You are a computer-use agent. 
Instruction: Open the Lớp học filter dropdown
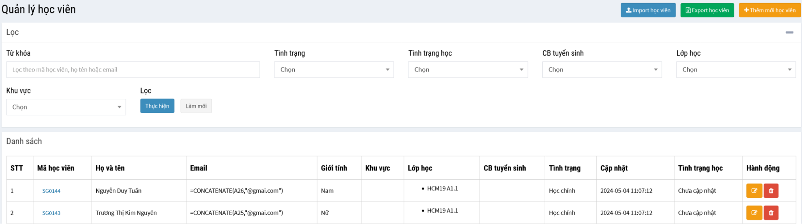(736, 70)
